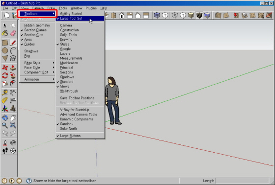The width and height of the screenshot is (275, 185).
Task: Activate the Axes tool
Action: tap(5, 109)
